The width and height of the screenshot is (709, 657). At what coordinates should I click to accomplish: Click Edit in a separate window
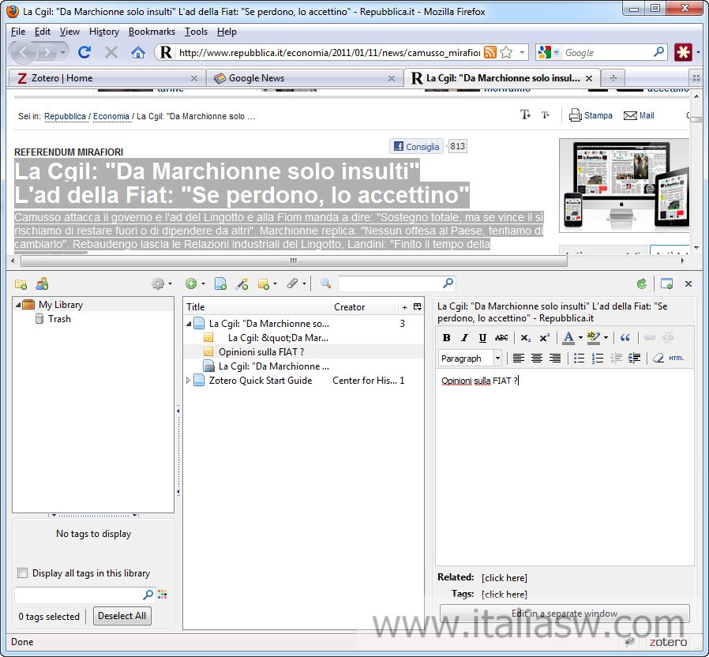565,614
